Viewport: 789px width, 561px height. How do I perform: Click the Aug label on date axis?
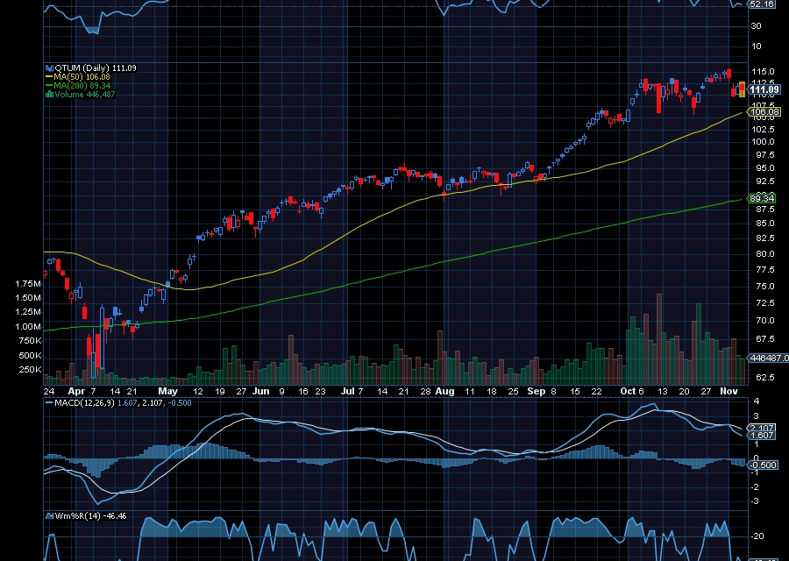[x=444, y=392]
